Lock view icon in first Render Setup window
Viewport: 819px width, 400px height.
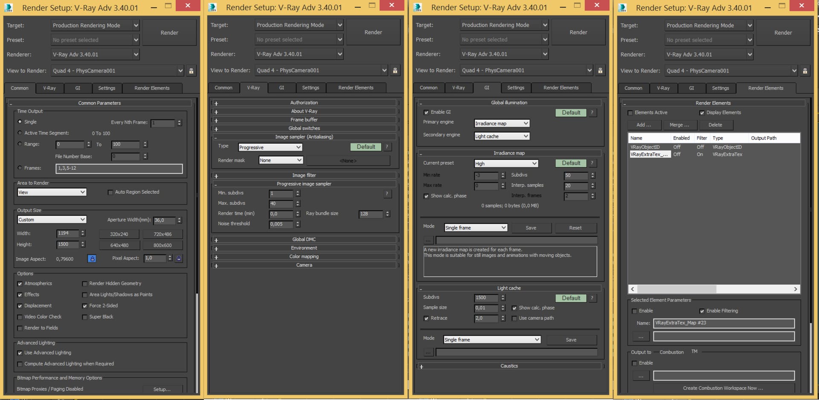(191, 71)
